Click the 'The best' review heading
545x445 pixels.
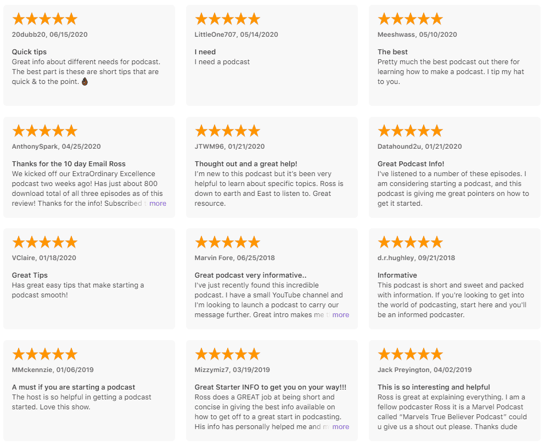[393, 52]
